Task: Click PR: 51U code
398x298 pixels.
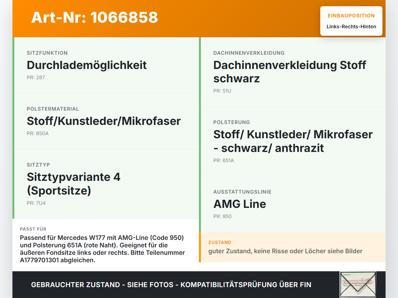Action: 222,91
